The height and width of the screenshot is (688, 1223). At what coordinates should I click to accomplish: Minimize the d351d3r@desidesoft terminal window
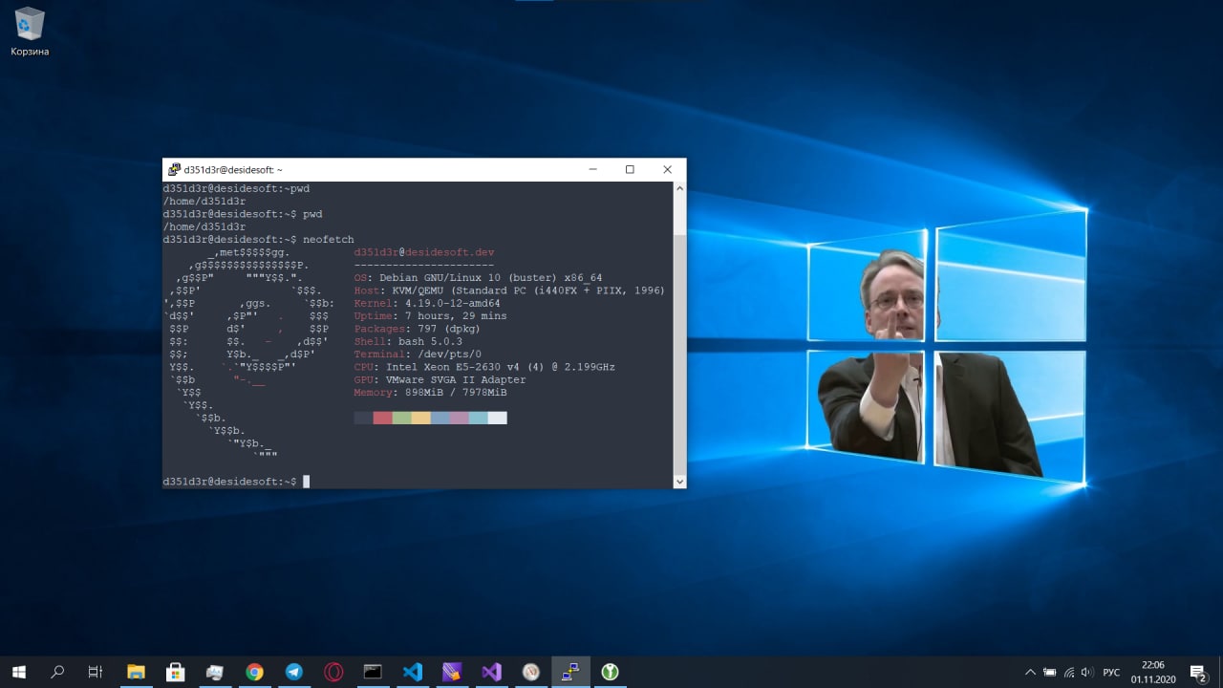[x=593, y=169]
